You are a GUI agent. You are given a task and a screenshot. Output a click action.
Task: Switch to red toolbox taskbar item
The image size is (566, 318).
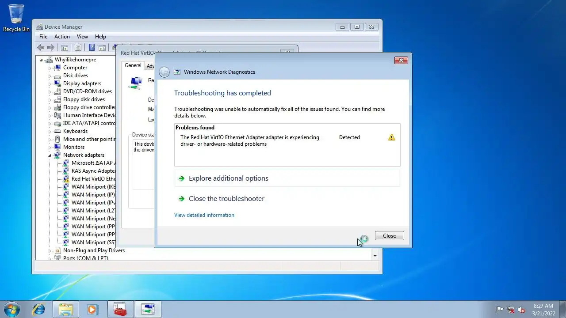120,310
